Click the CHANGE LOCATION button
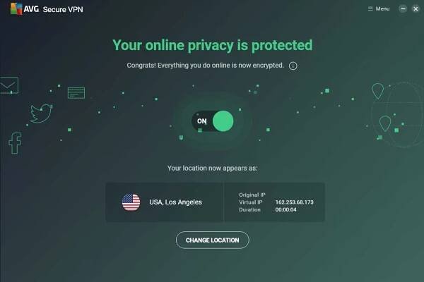This screenshot has height=282, width=424. coord(212,240)
